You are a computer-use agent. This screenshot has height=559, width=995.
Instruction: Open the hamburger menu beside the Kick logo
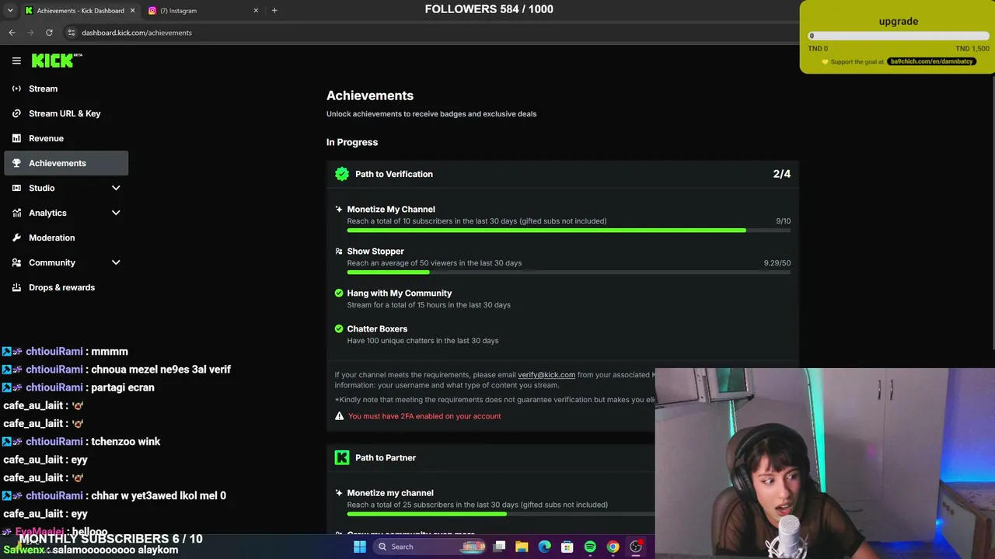16,61
